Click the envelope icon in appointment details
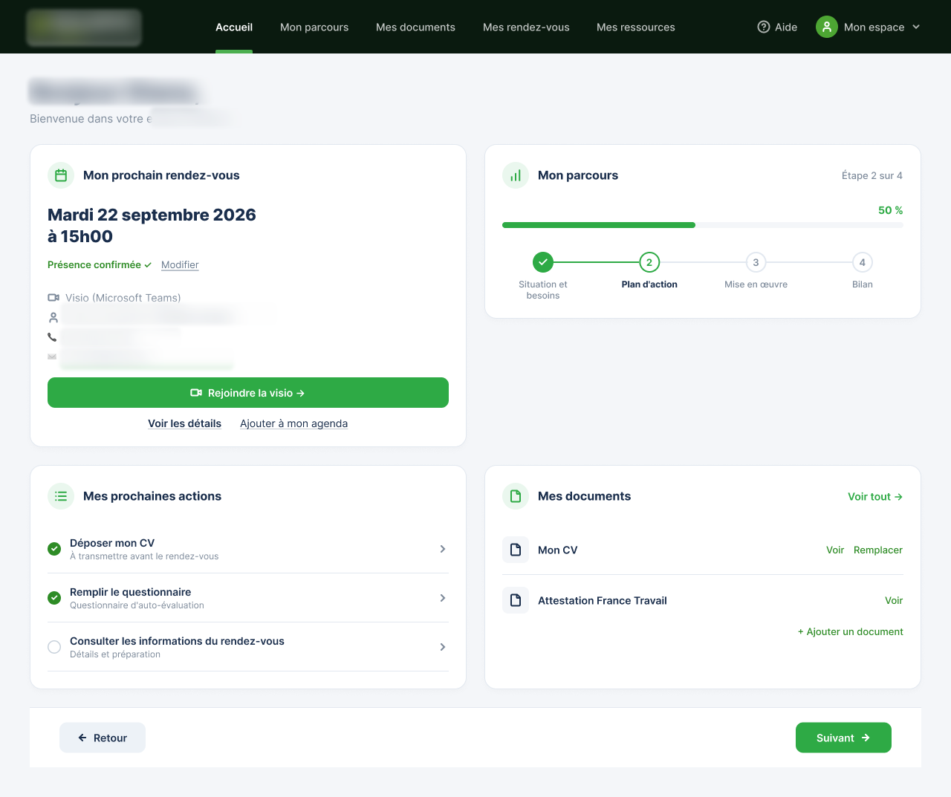Screen dimensions: 951x797 [x=52, y=357]
